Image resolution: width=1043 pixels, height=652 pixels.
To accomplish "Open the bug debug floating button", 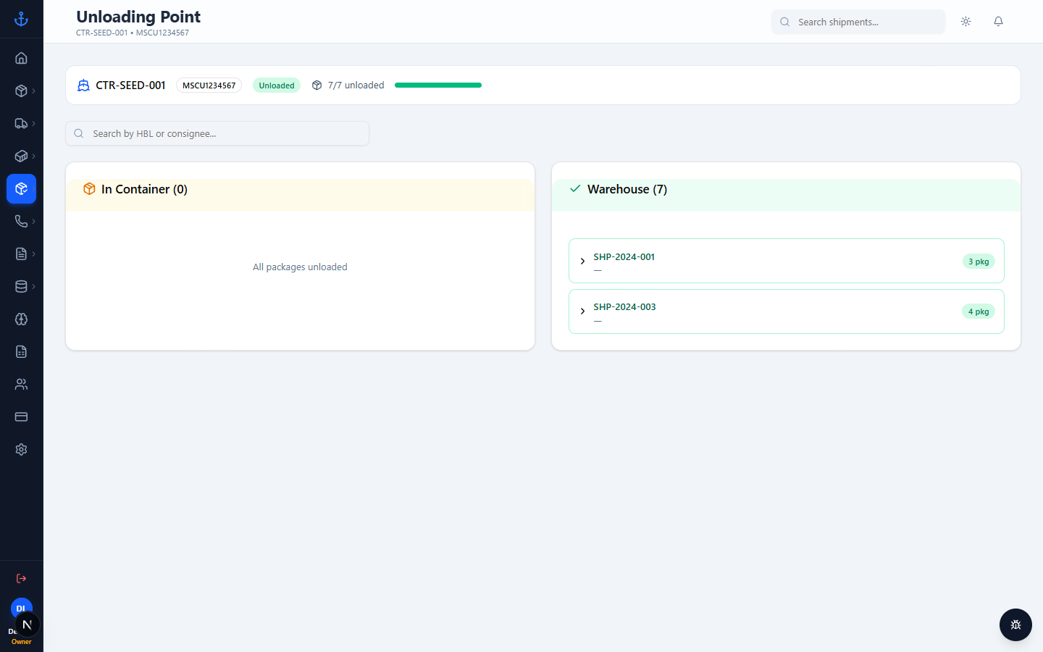I will (x=1015, y=624).
